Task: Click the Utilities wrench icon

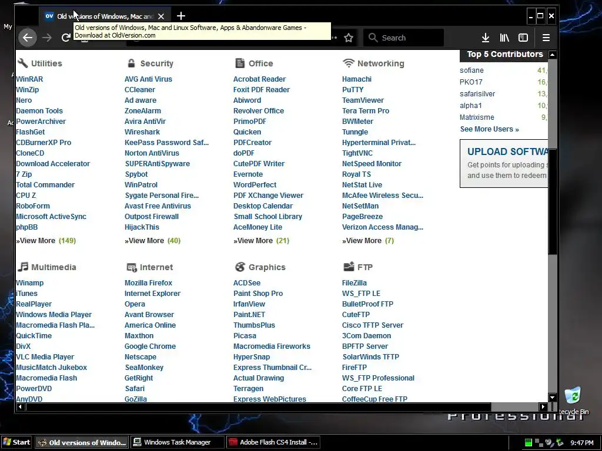Action: click(23, 63)
